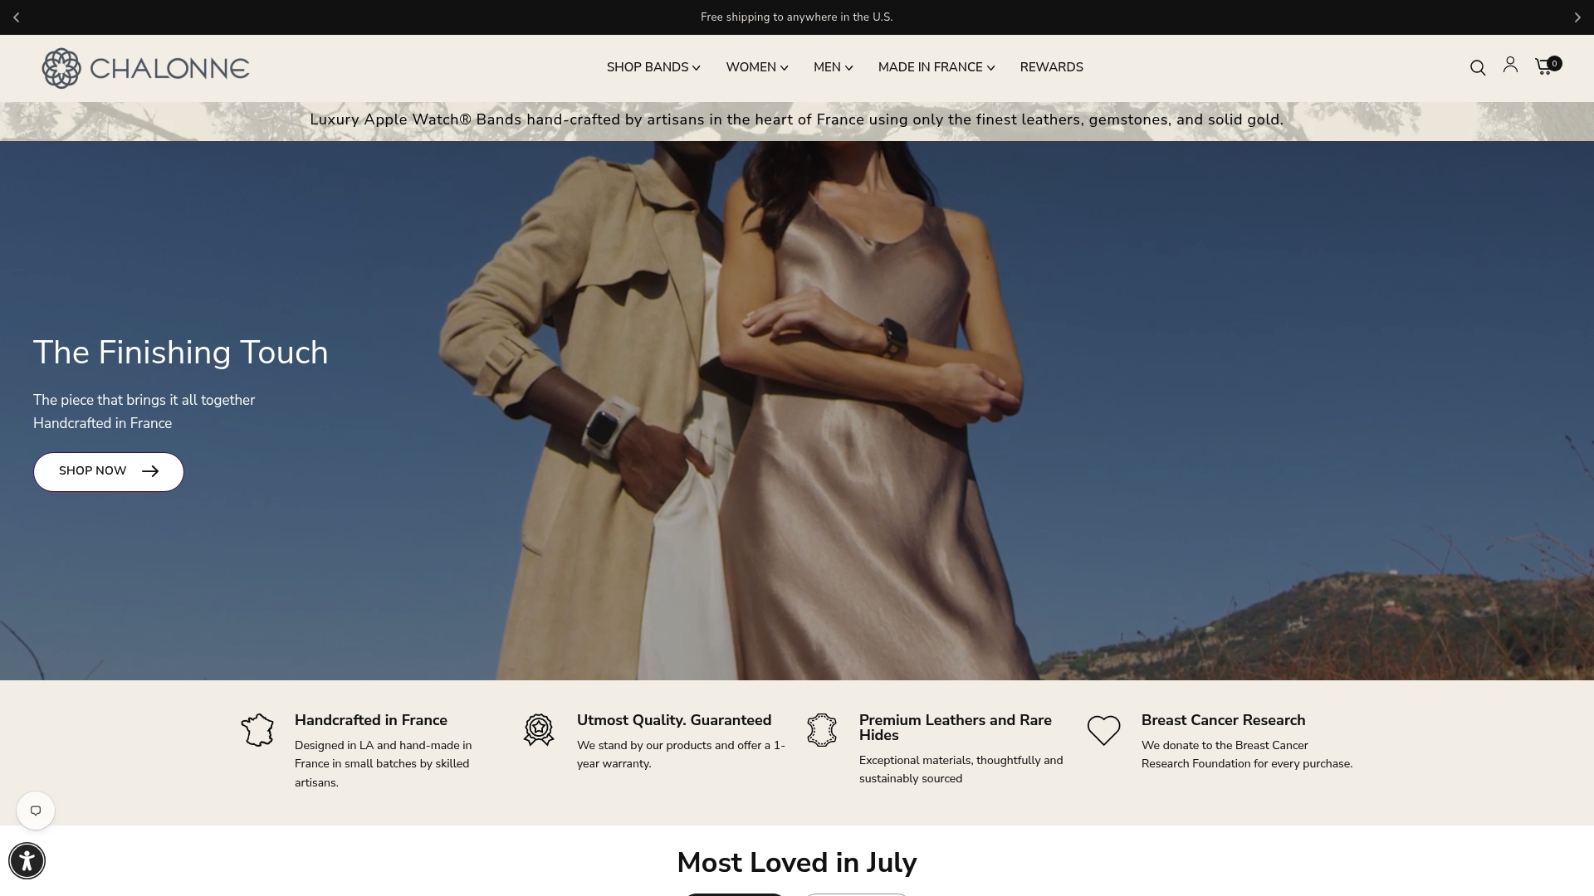Click the heart icon for Breast Cancer Research
The height and width of the screenshot is (896, 1594).
1104,730
